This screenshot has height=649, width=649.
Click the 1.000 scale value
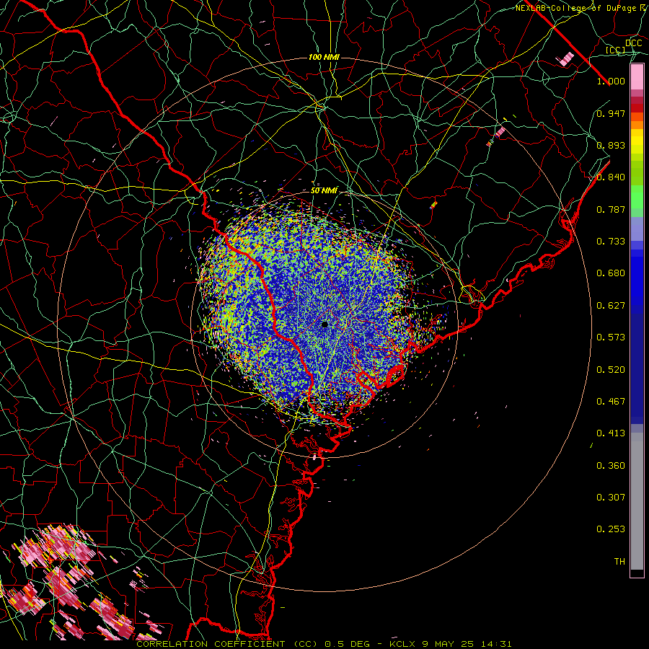point(611,81)
